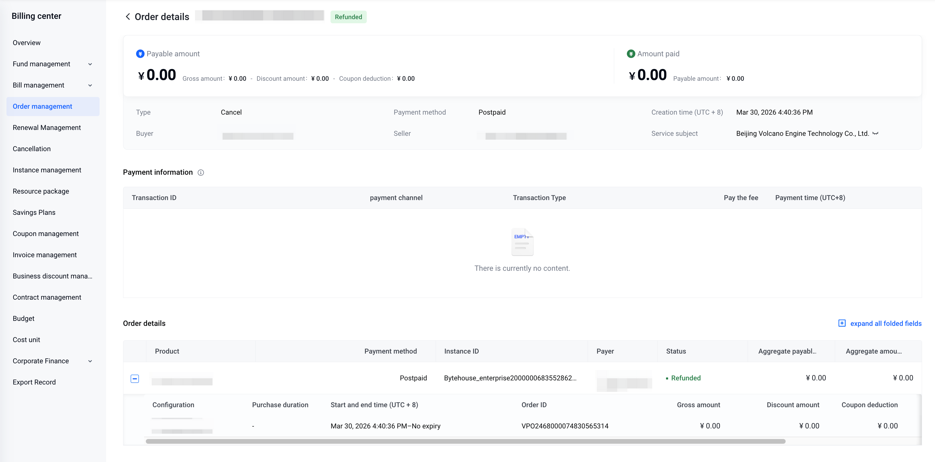Click the Billing center title

(36, 16)
